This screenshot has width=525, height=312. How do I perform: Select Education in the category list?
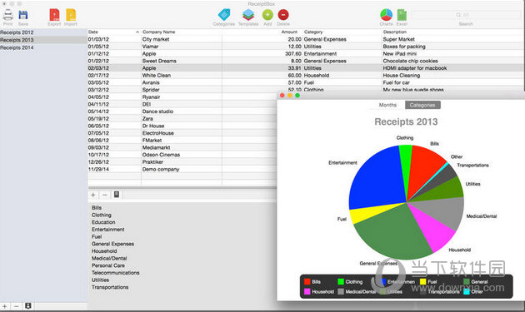click(103, 222)
